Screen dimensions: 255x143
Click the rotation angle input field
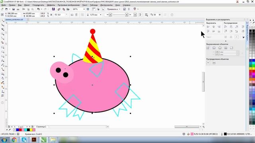tap(61, 15)
